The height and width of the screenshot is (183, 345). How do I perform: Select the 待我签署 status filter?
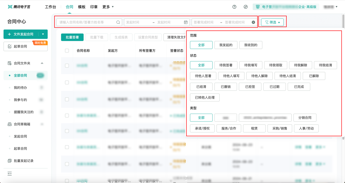(x=226, y=65)
